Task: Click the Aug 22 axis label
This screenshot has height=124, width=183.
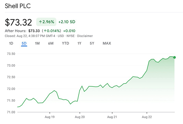Action: pyautogui.click(x=147, y=117)
